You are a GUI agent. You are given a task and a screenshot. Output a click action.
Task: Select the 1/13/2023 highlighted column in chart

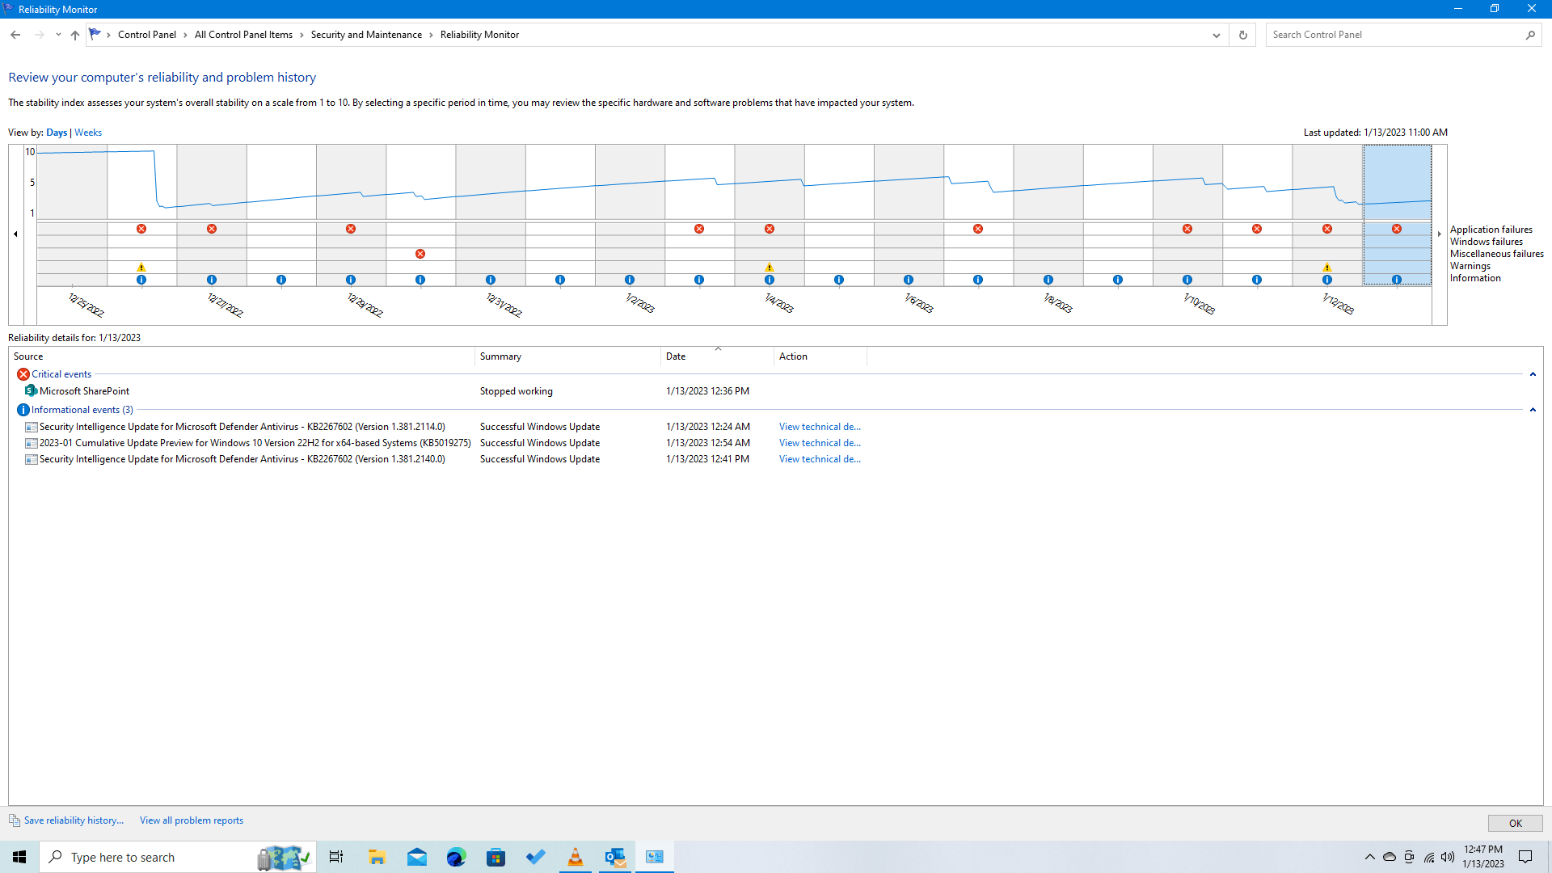pyautogui.click(x=1397, y=214)
